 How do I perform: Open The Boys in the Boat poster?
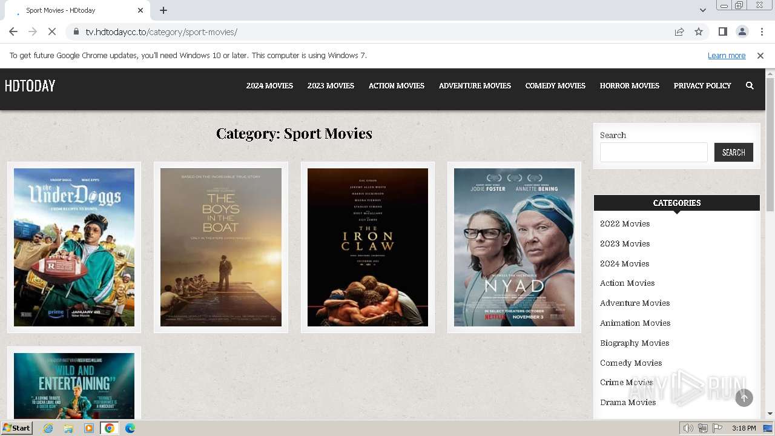click(x=221, y=247)
